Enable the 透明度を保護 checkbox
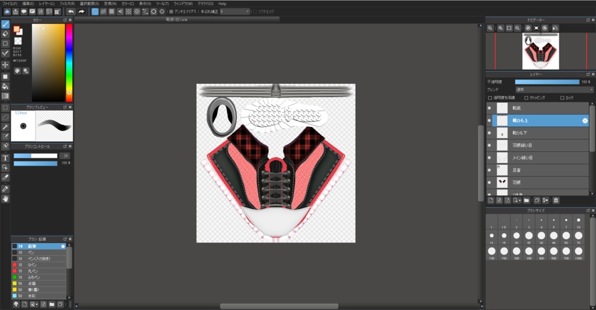Screen dimensions: 596x310 point(490,98)
